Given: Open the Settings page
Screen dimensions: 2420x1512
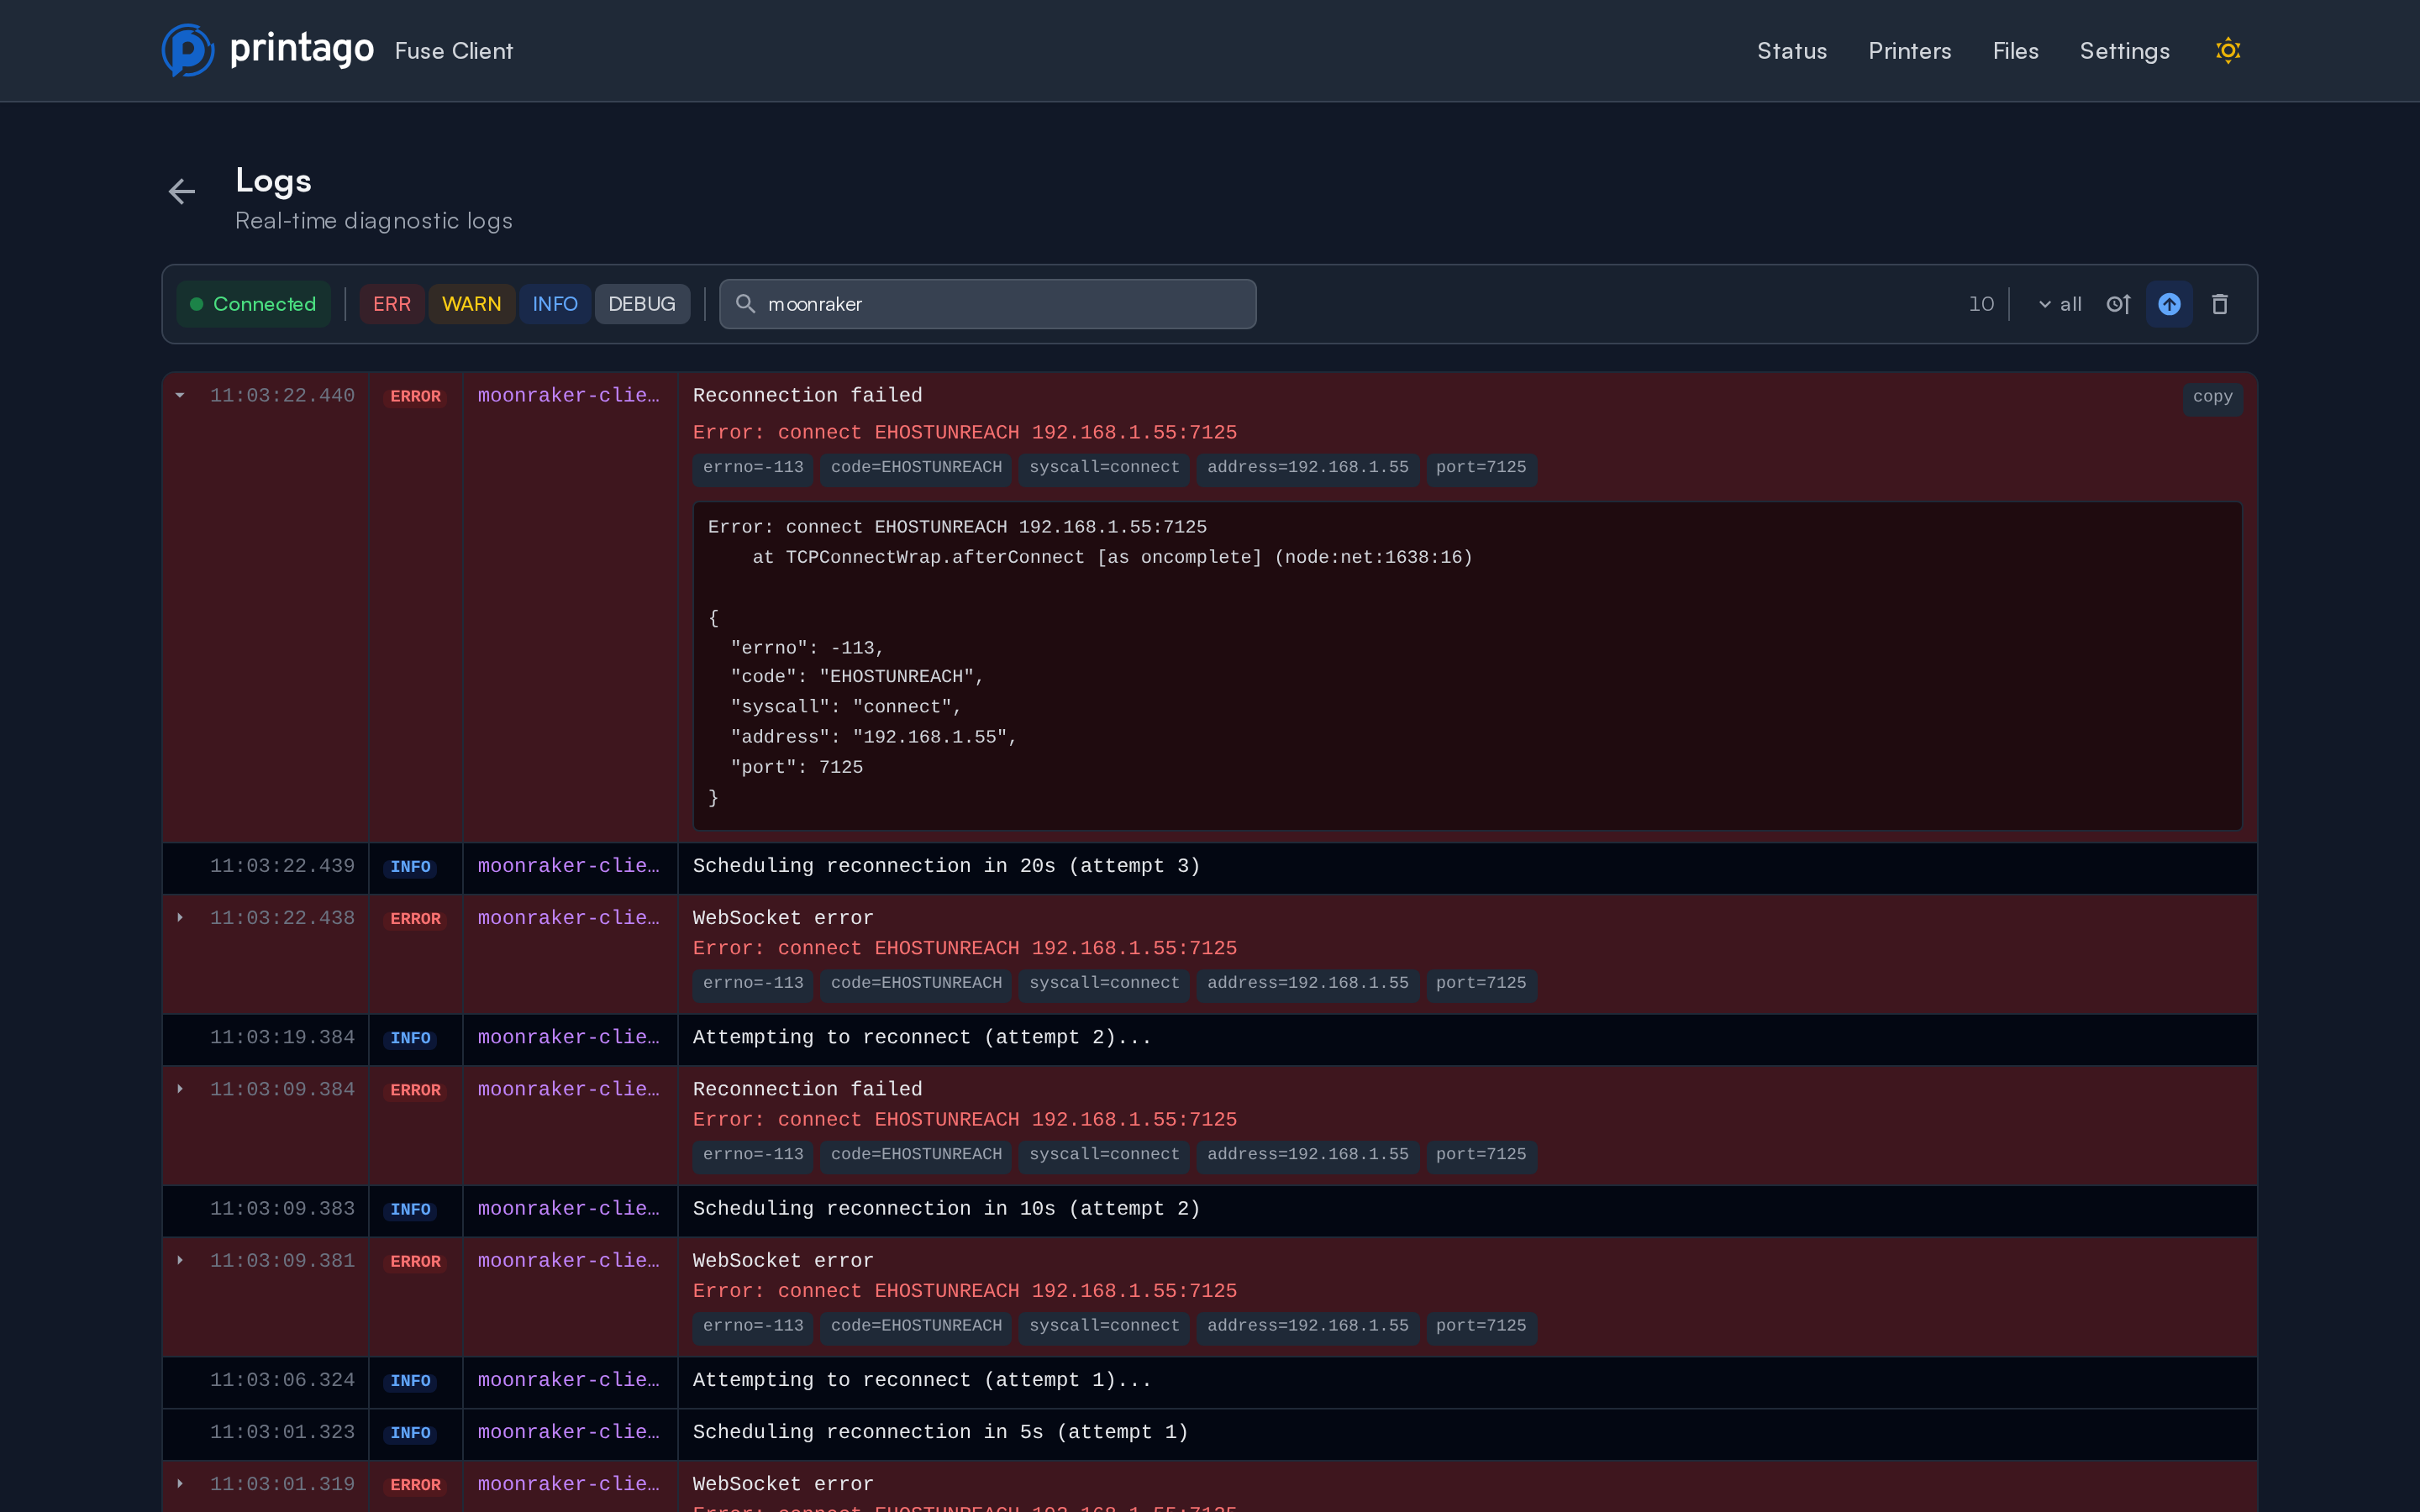Looking at the screenshot, I should 2124,51.
